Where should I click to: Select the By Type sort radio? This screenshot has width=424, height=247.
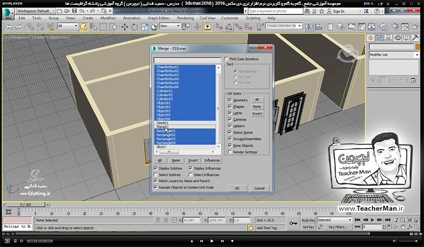[235, 77]
